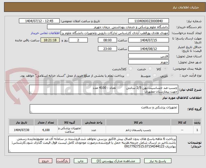Select the جزیی purchase type radio
The height and width of the screenshot is (168, 206).
pyautogui.click(x=172, y=75)
